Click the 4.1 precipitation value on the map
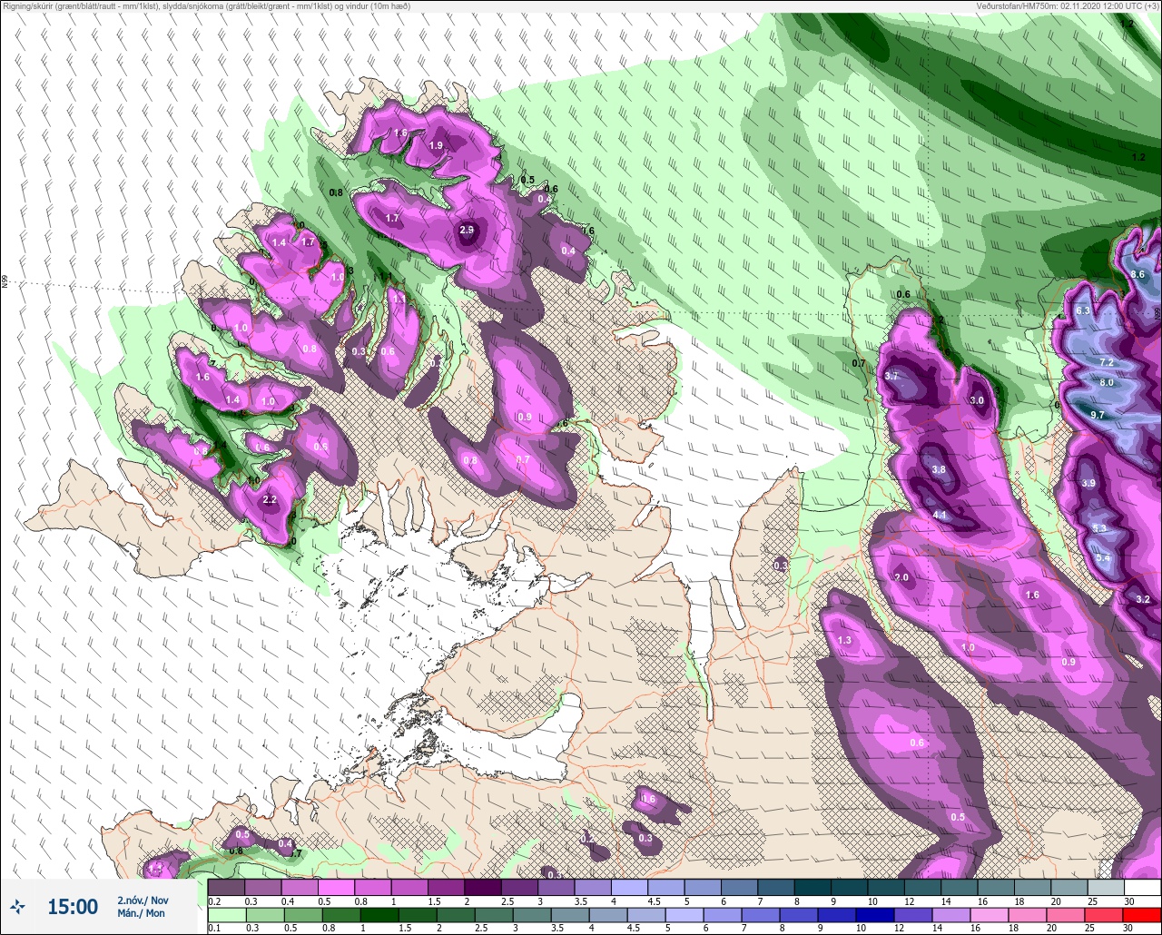 coord(940,515)
